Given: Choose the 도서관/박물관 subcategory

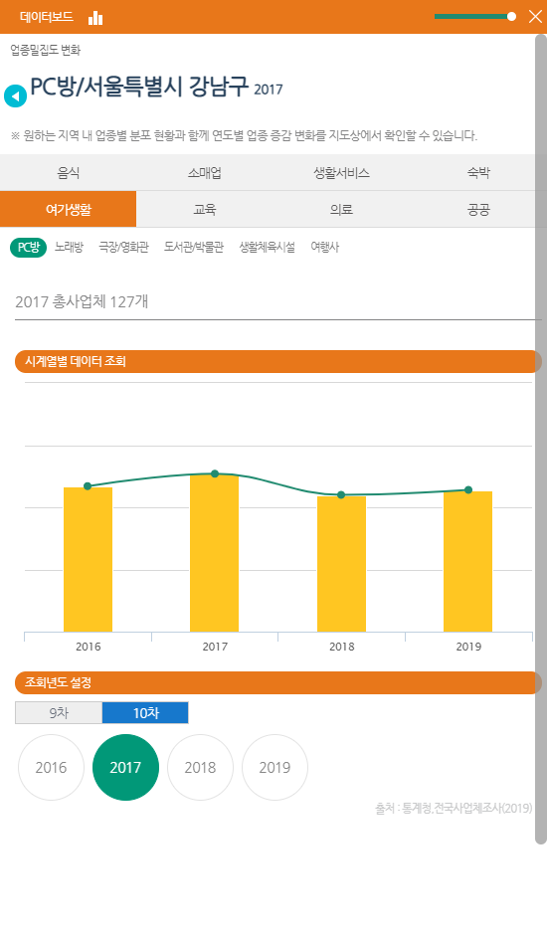Looking at the screenshot, I should coord(194,247).
